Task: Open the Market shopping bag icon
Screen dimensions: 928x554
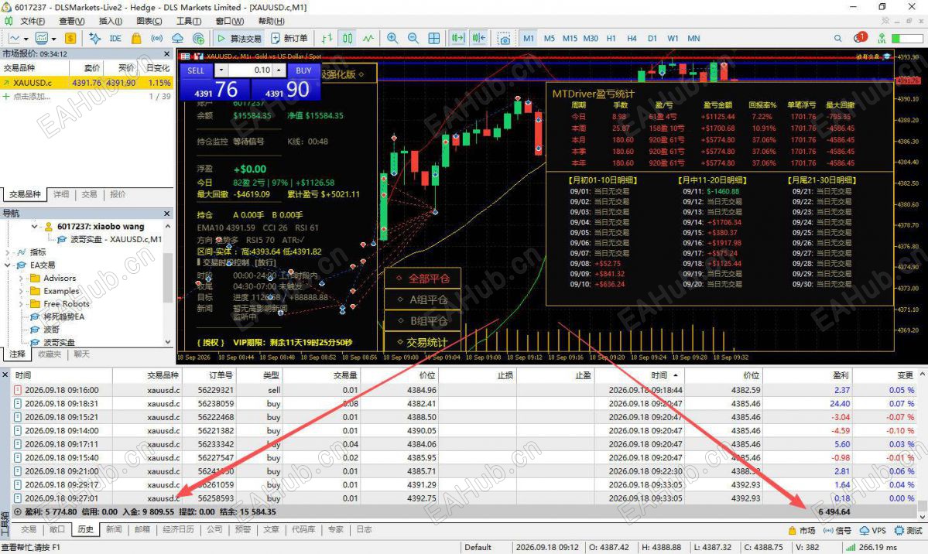Action: (x=136, y=39)
